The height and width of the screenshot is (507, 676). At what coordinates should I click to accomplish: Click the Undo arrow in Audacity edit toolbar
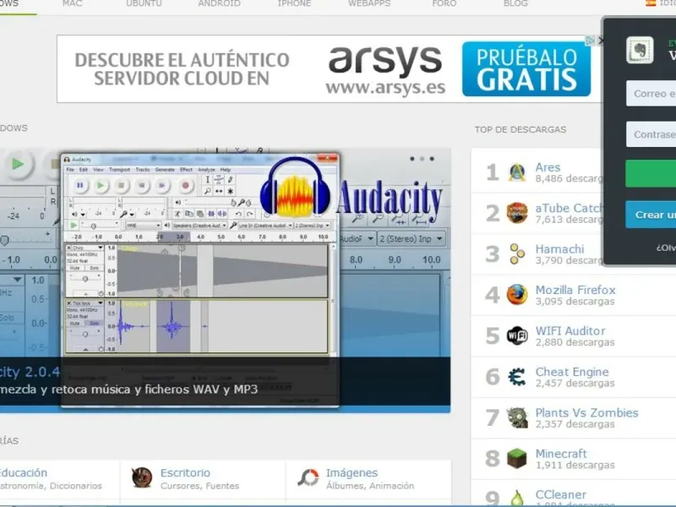click(238, 214)
